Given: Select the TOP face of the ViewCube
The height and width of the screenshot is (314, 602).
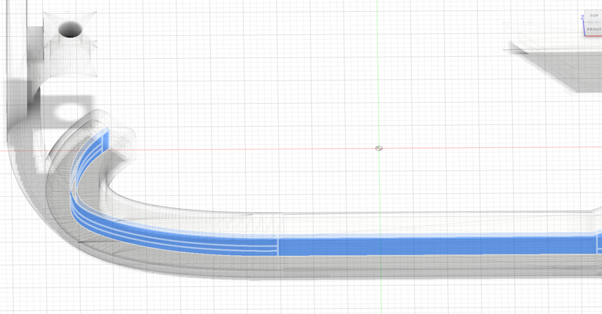Looking at the screenshot, I should click(x=594, y=16).
